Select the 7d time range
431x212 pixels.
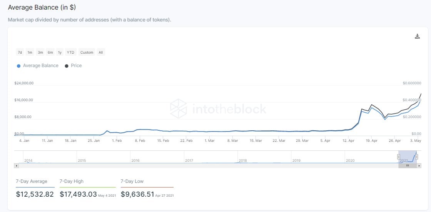[20, 53]
